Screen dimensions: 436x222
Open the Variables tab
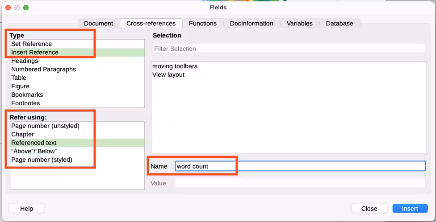tap(299, 23)
